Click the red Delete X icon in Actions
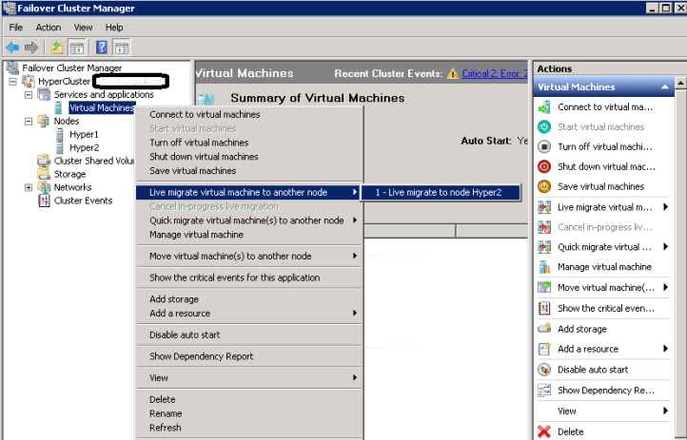 pos(544,431)
